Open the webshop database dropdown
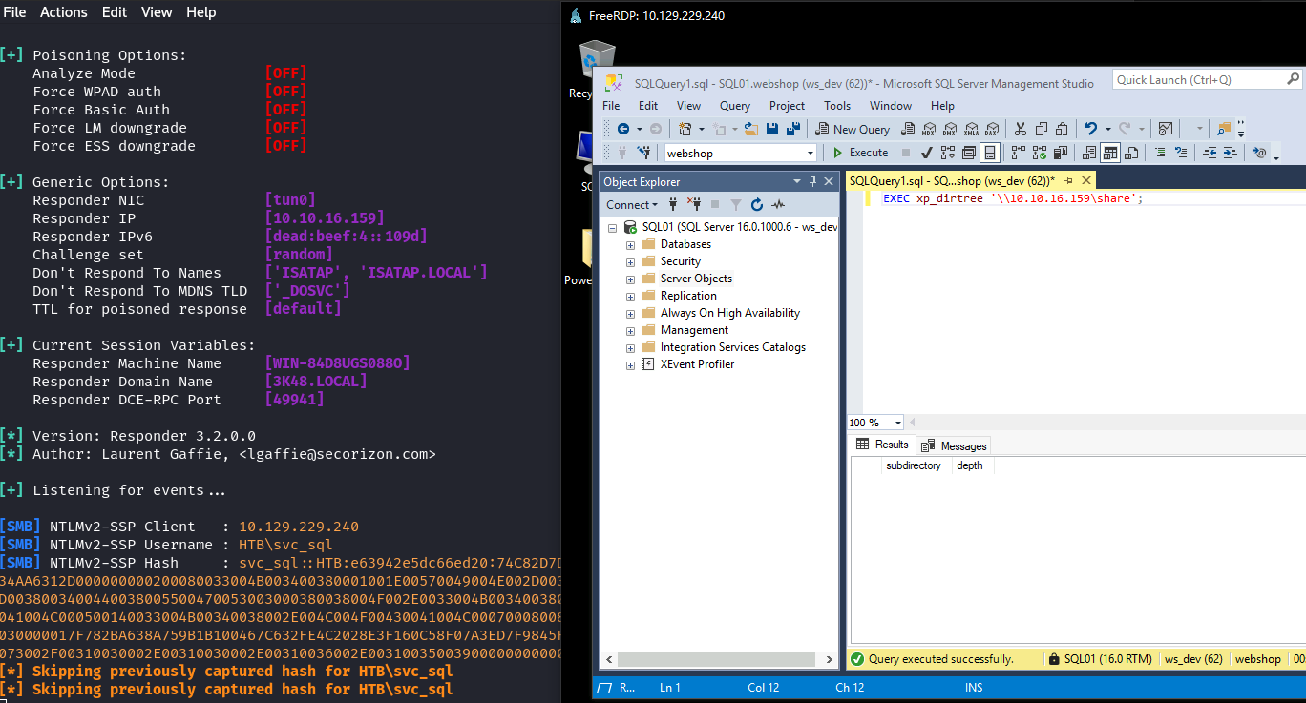The height and width of the screenshot is (703, 1306). pyautogui.click(x=811, y=153)
